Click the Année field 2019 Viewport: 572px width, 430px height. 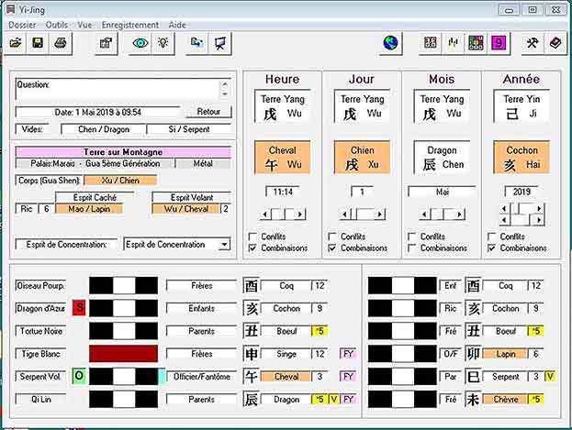pyautogui.click(x=522, y=192)
